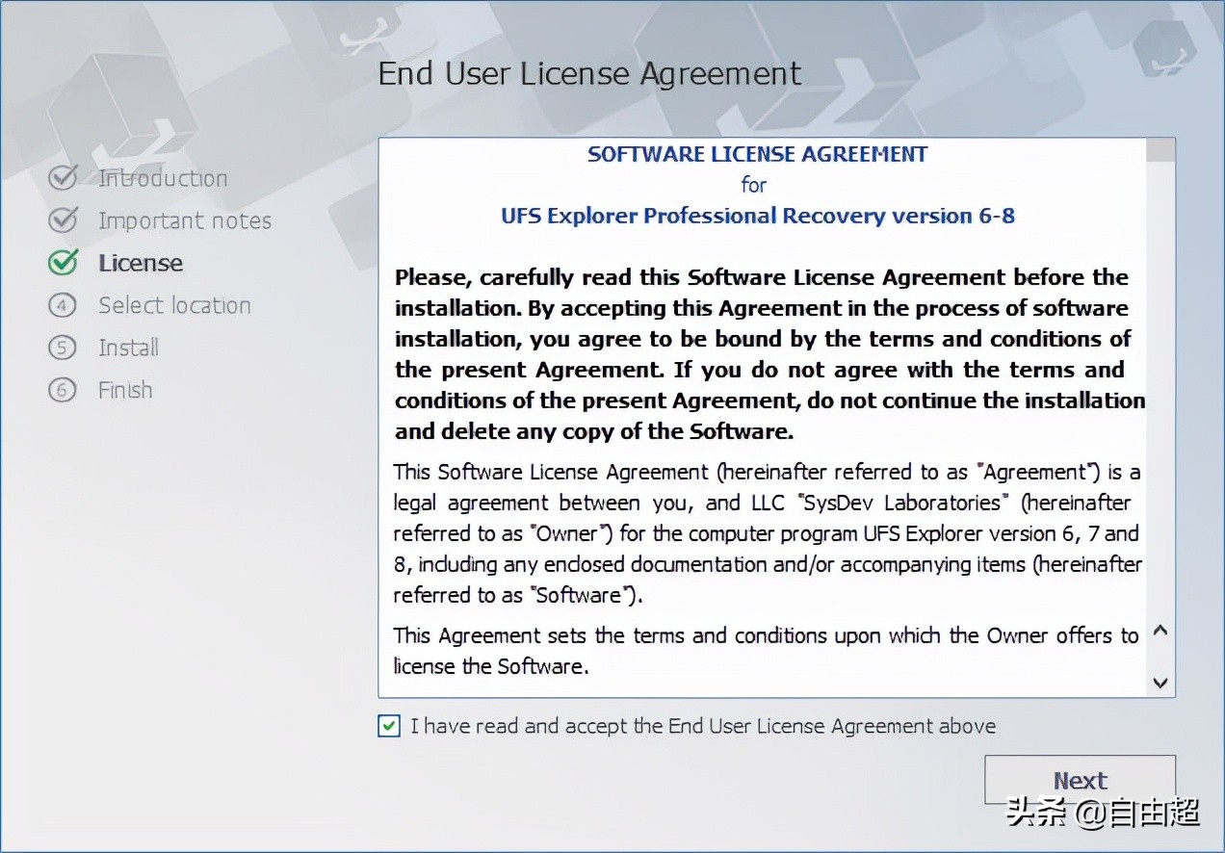This screenshot has width=1225, height=853.
Task: Click the Install step number 5 icon
Action: coord(62,349)
